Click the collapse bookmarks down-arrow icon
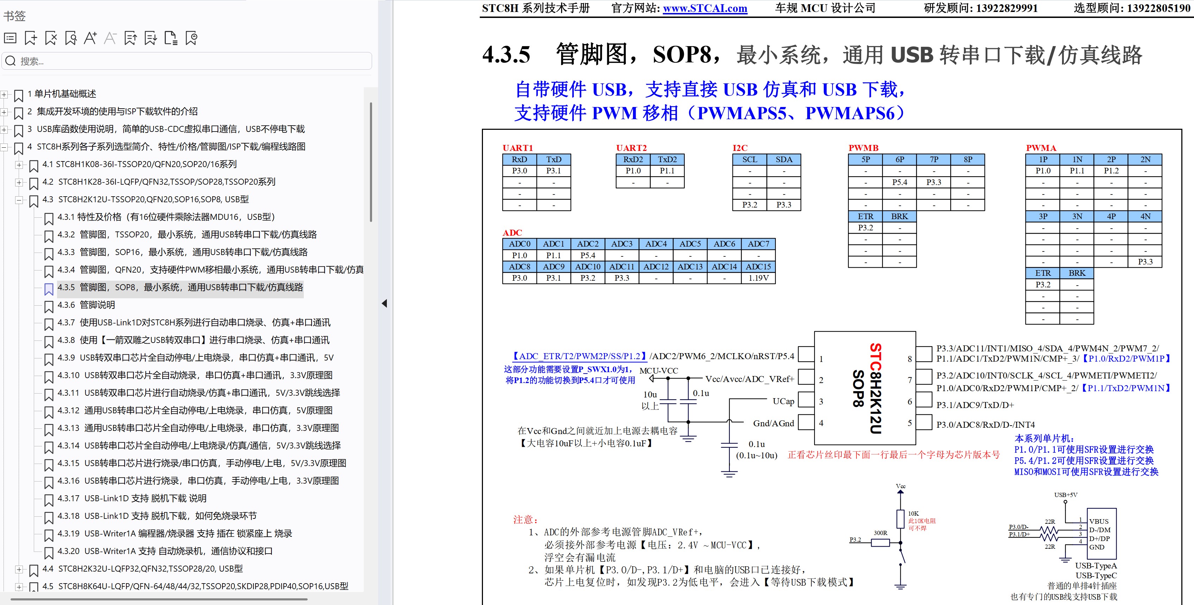Viewport: 1194px width, 605px height. pos(151,38)
